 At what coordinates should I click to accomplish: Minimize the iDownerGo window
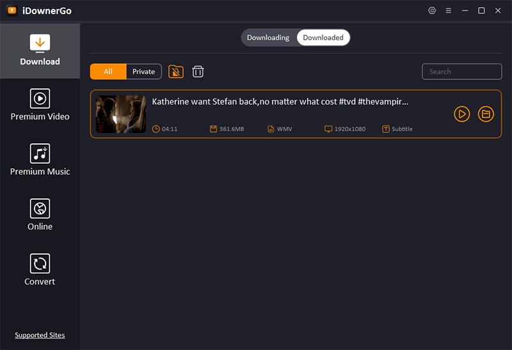pyautogui.click(x=465, y=11)
